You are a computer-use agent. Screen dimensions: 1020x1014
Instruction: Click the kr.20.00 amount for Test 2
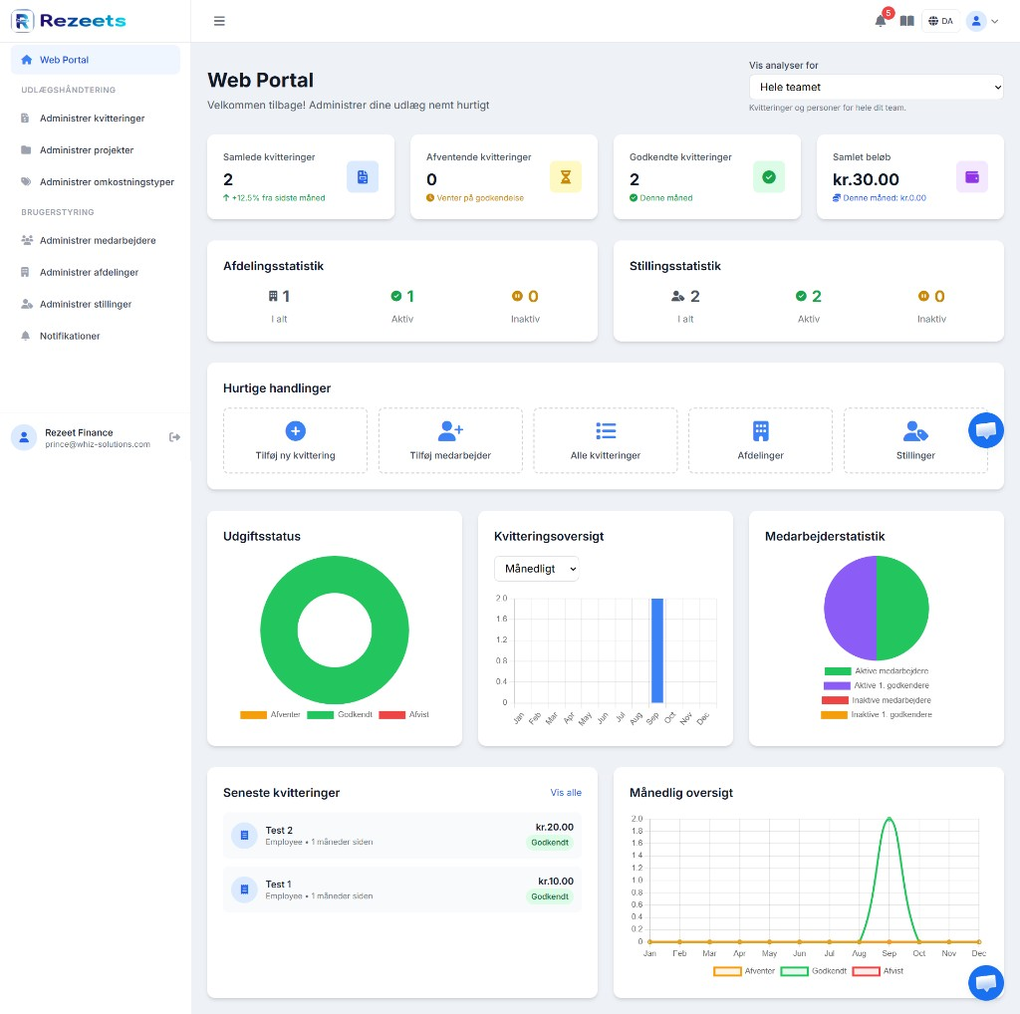[x=554, y=828]
